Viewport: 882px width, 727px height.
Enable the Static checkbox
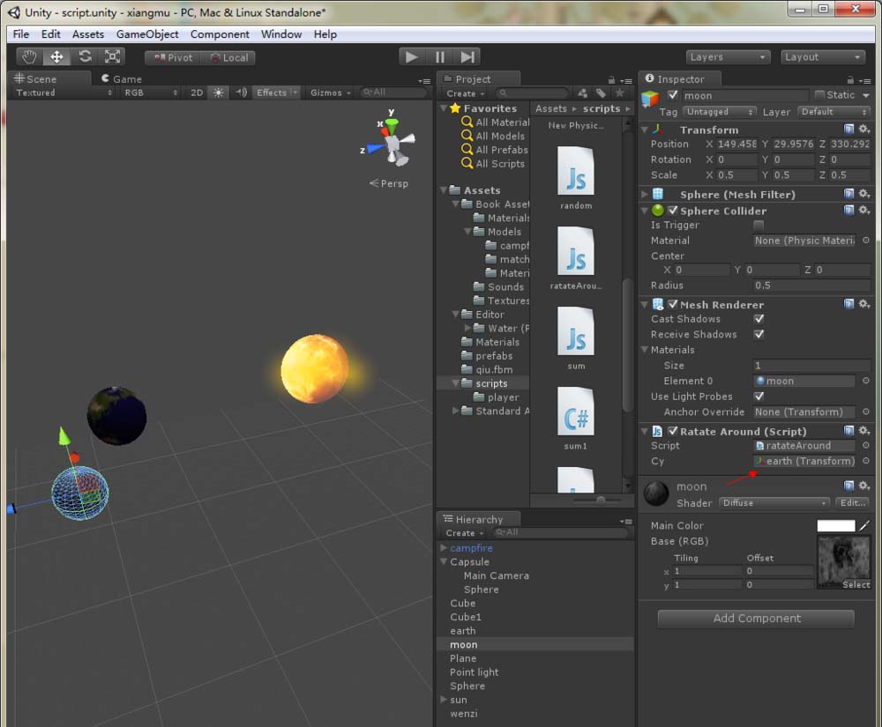click(x=819, y=95)
